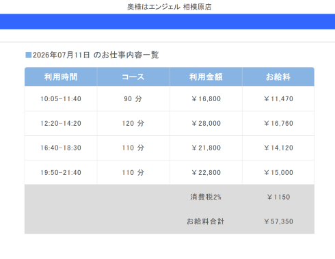335x259 pixels.
Task: Click the ¥14,120 salary cell
Action: (x=278, y=148)
